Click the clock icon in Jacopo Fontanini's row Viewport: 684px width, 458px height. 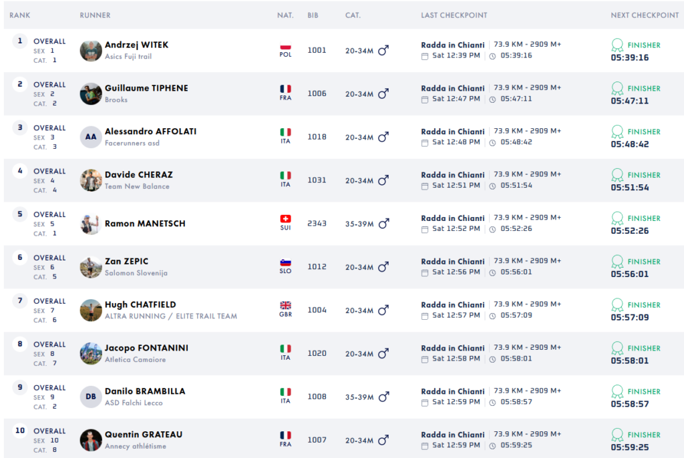pos(492,359)
